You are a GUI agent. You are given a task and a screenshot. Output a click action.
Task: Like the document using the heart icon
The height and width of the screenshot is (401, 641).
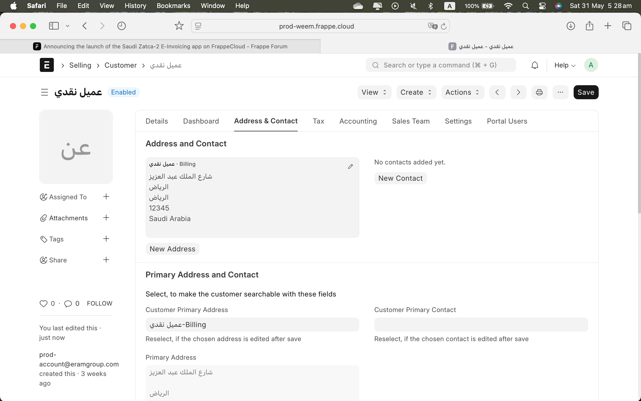[43, 304]
